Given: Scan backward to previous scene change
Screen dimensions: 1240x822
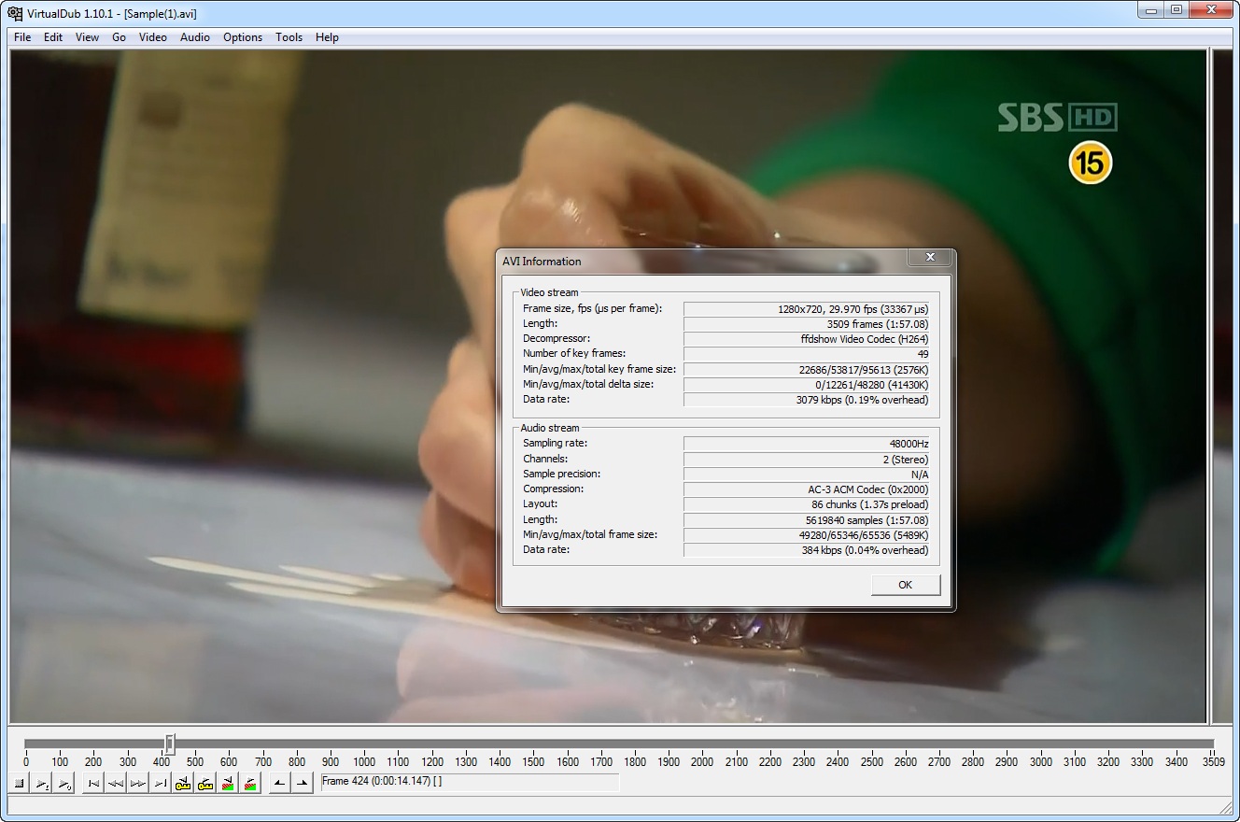Looking at the screenshot, I should click(228, 784).
